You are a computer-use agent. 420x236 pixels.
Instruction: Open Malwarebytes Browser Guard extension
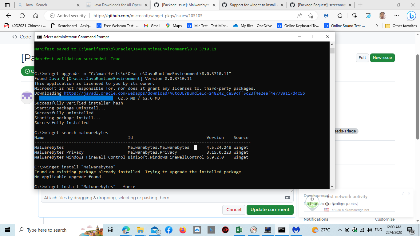coord(326,16)
